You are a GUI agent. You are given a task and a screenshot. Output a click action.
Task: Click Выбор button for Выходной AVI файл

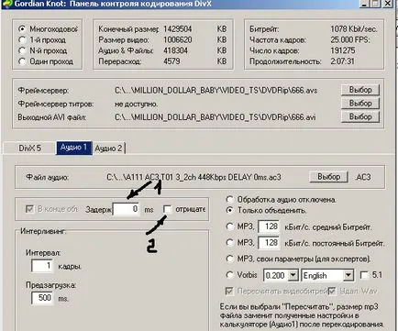point(360,117)
